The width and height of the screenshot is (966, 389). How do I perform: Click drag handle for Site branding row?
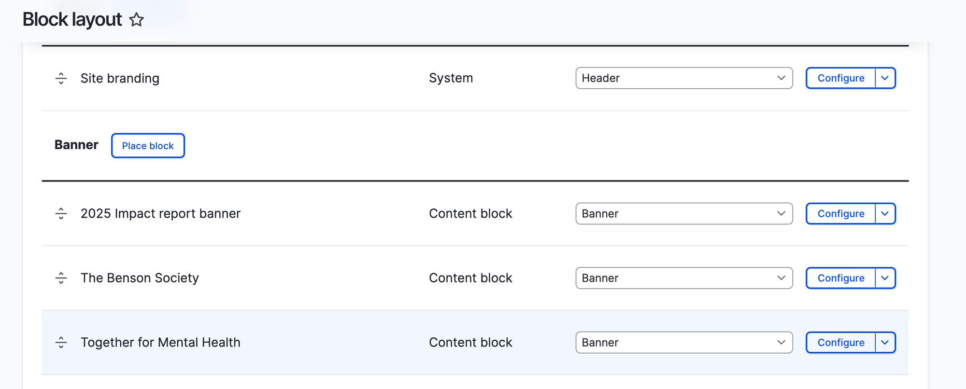pyautogui.click(x=61, y=78)
